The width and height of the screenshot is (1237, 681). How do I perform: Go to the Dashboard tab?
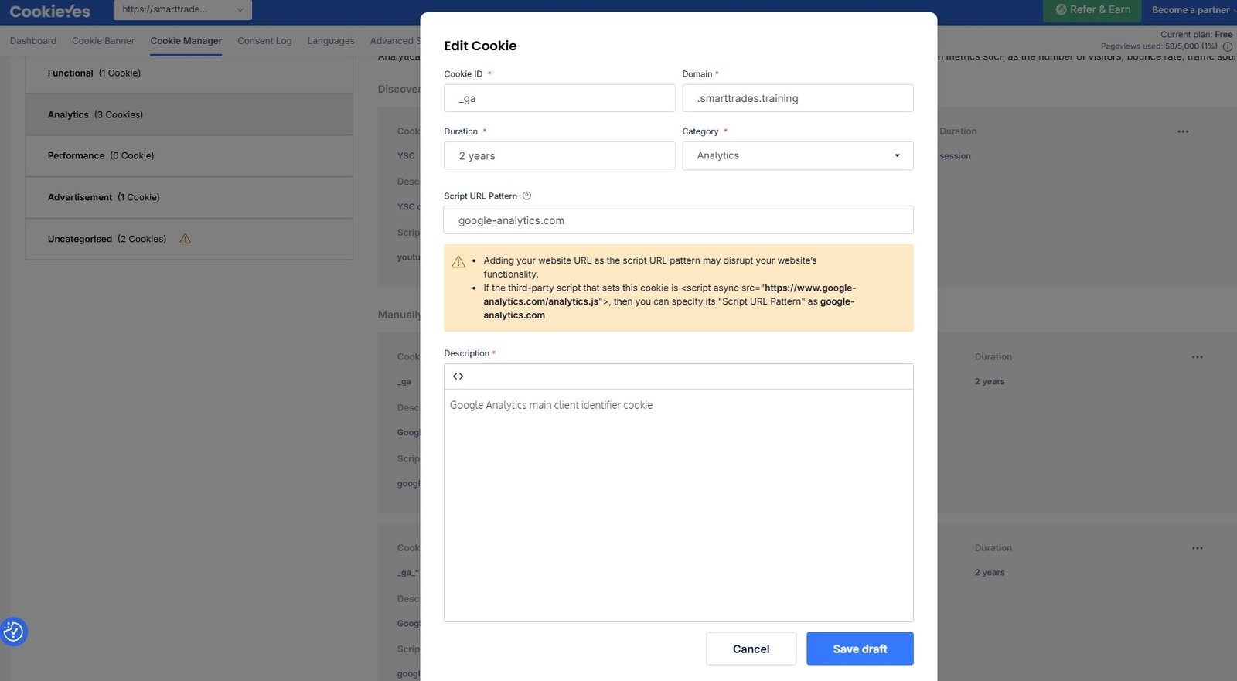pos(33,41)
